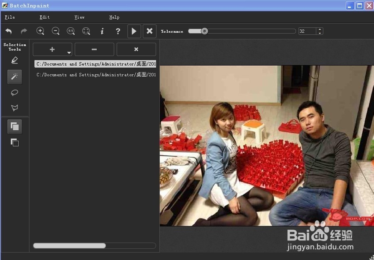Click the photo preview in the canvas

point(266,146)
